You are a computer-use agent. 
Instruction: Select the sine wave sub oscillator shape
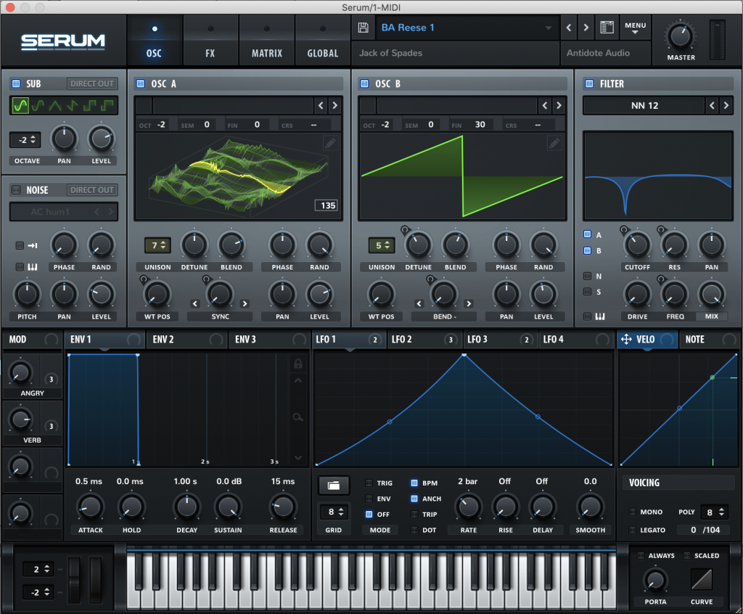tap(20, 106)
